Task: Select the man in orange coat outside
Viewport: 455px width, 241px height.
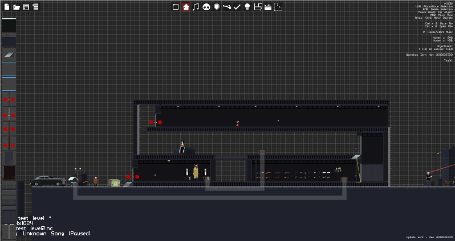Action: (95, 181)
